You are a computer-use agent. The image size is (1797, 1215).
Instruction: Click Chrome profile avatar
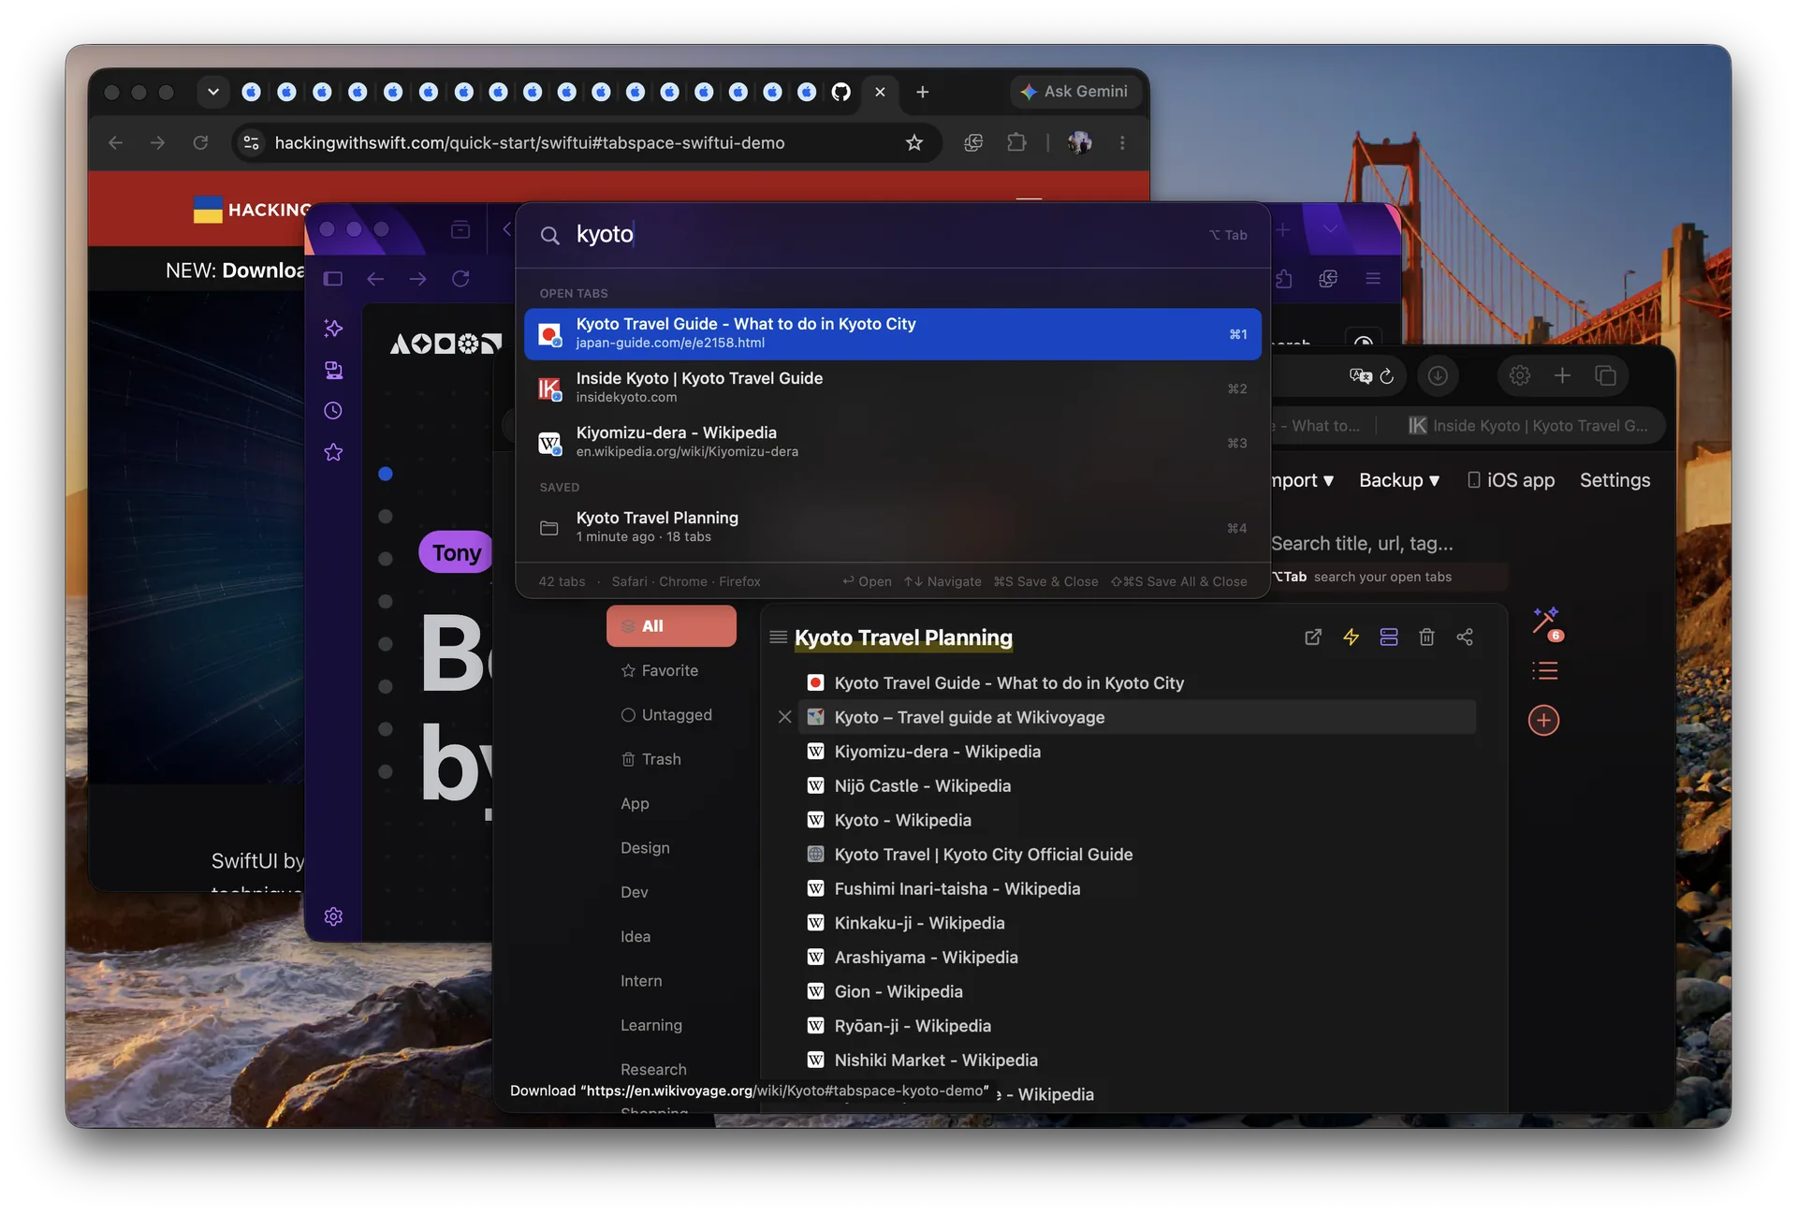(x=1079, y=142)
